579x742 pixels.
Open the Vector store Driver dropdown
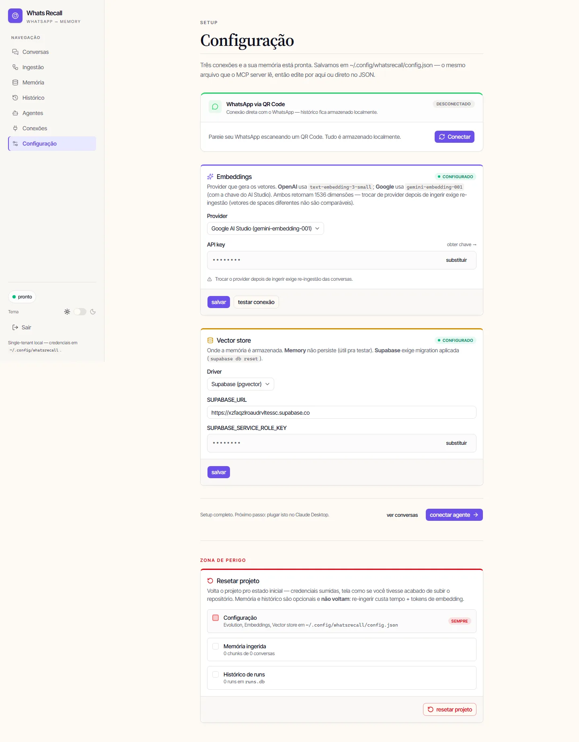click(x=240, y=384)
